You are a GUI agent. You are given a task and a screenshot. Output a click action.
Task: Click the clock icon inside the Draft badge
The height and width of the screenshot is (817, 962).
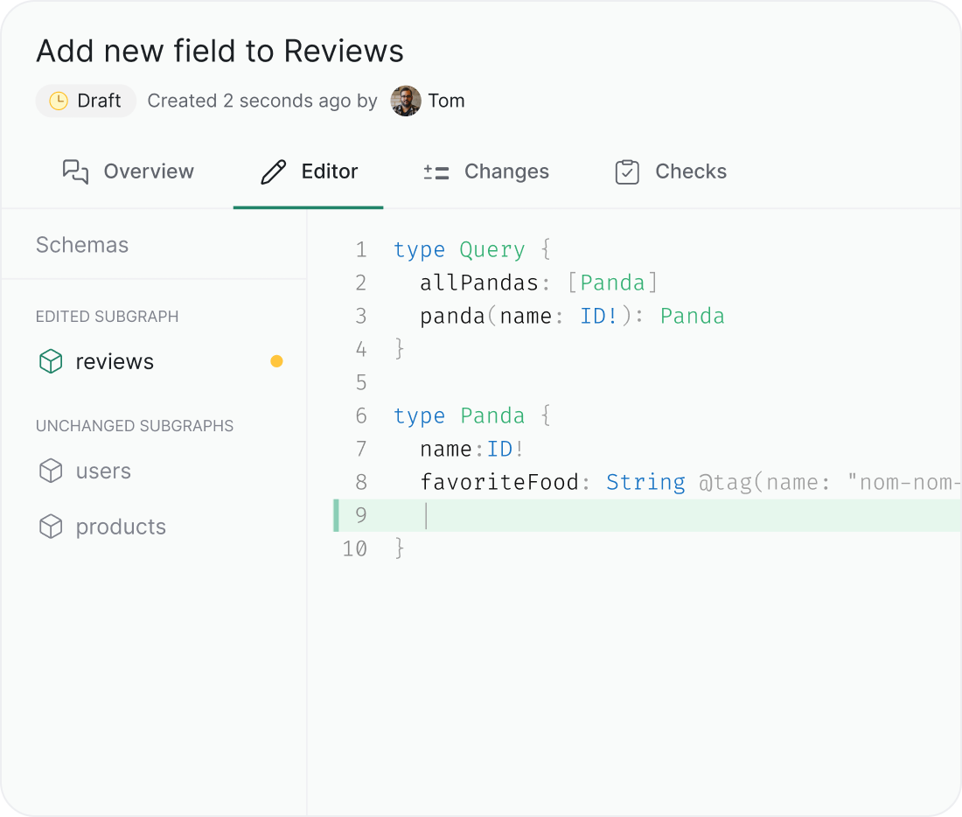pyautogui.click(x=59, y=101)
